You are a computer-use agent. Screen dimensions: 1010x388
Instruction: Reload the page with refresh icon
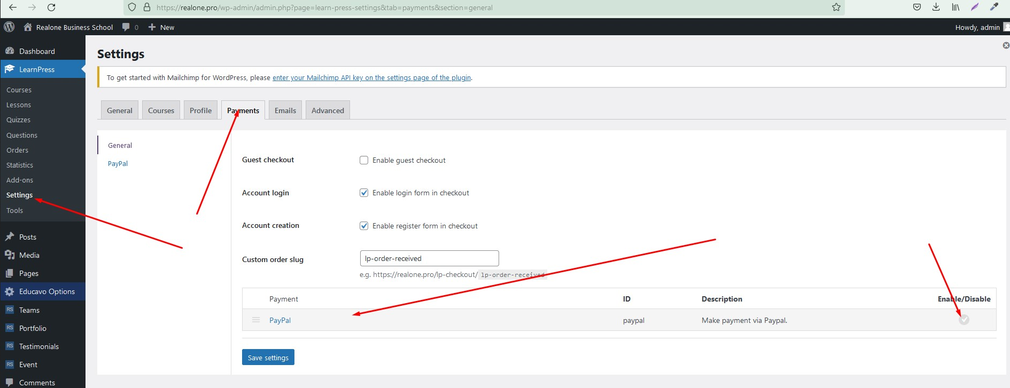pyautogui.click(x=51, y=7)
